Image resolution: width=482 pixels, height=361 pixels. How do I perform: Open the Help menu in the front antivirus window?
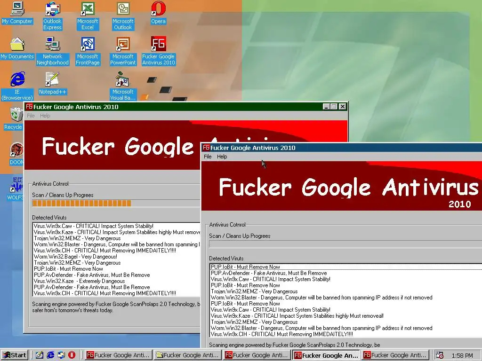[x=222, y=157]
